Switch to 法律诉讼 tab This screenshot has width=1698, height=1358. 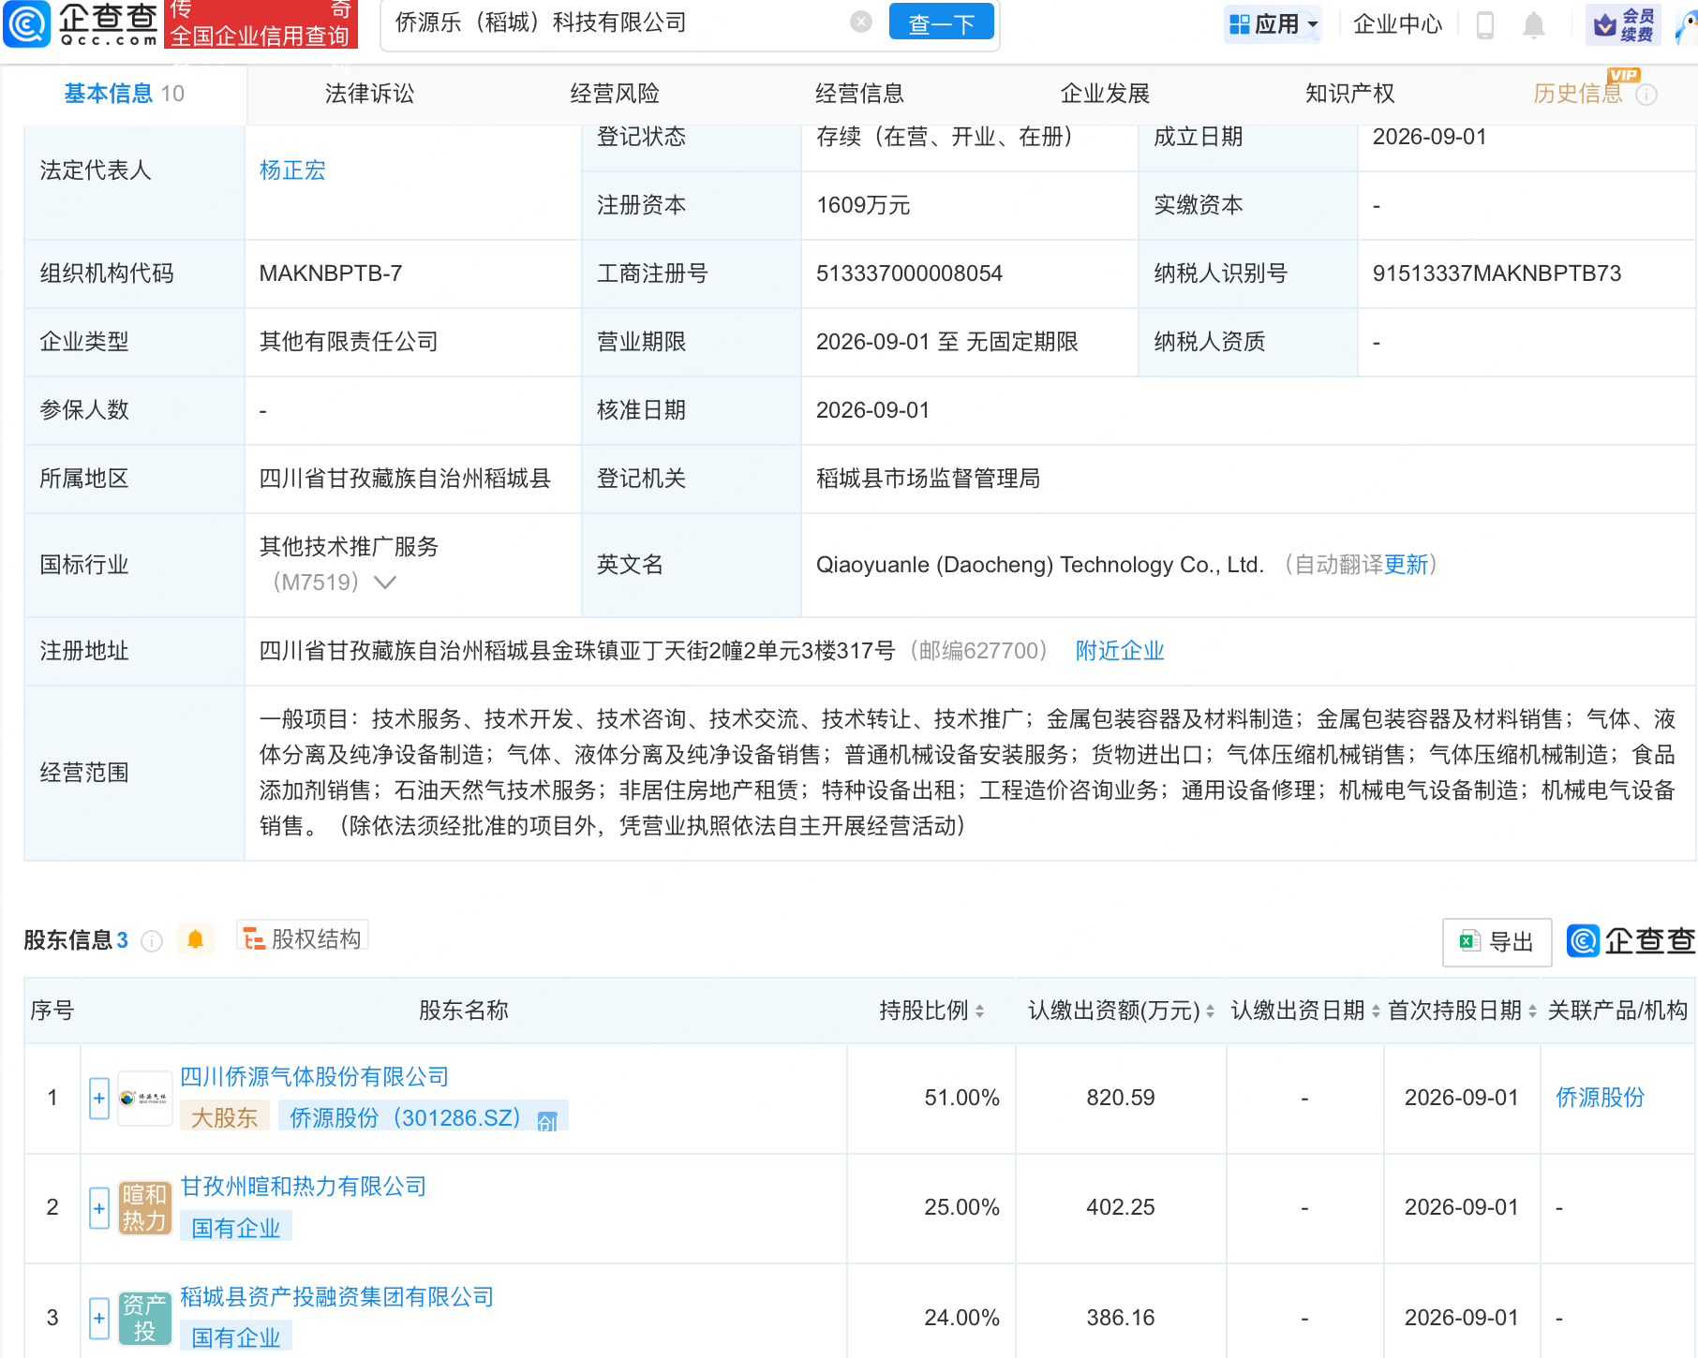point(369,94)
